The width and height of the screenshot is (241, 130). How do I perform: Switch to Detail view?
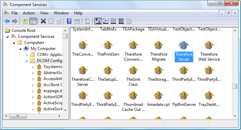121,21
